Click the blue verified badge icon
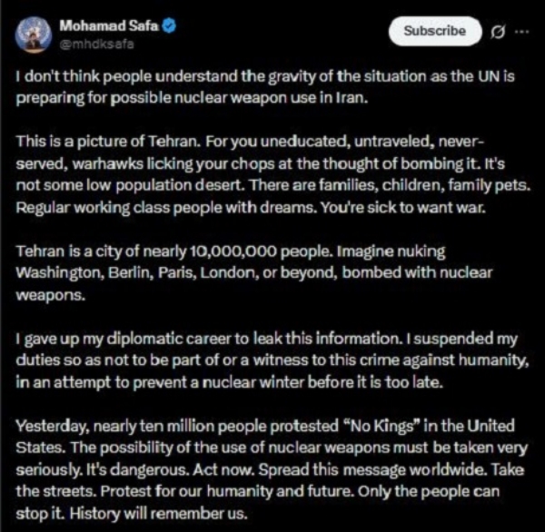The height and width of the screenshot is (532, 545). [x=170, y=25]
